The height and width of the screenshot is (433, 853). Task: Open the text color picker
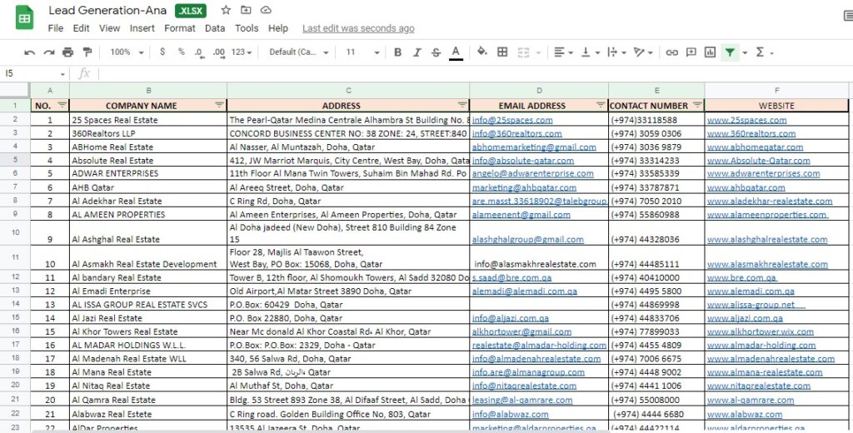point(456,52)
